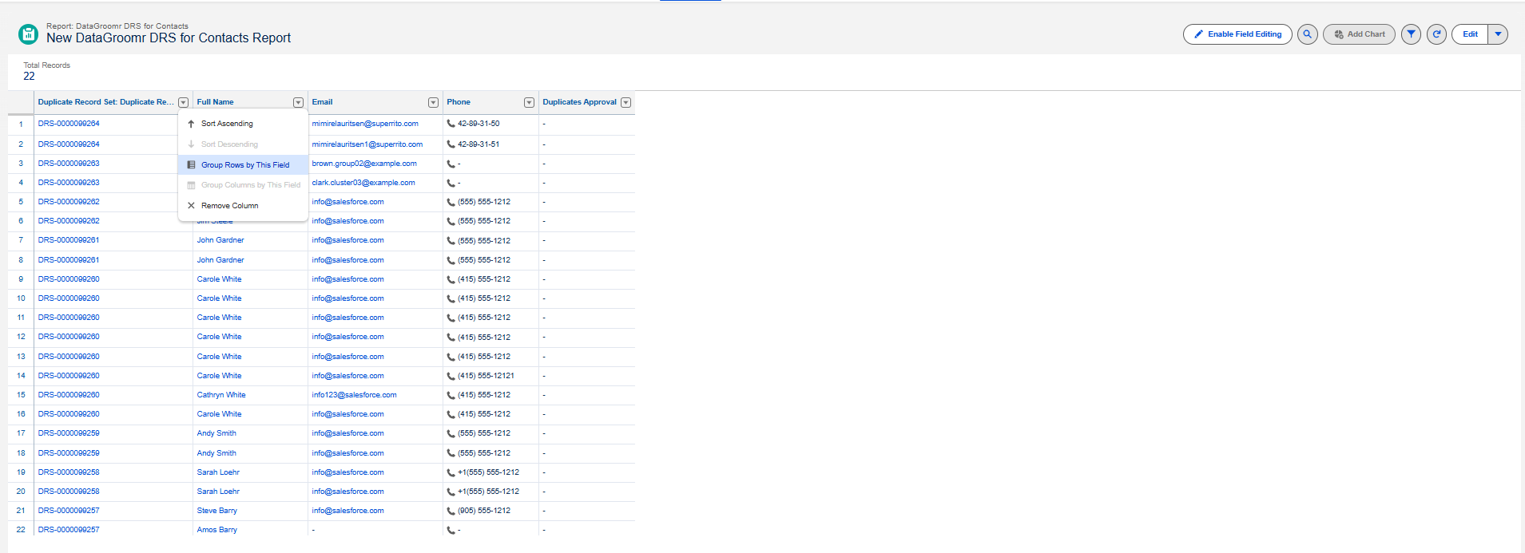This screenshot has height=553, width=1525.
Task: Click email info123@salesforce.com
Action: [354, 395]
